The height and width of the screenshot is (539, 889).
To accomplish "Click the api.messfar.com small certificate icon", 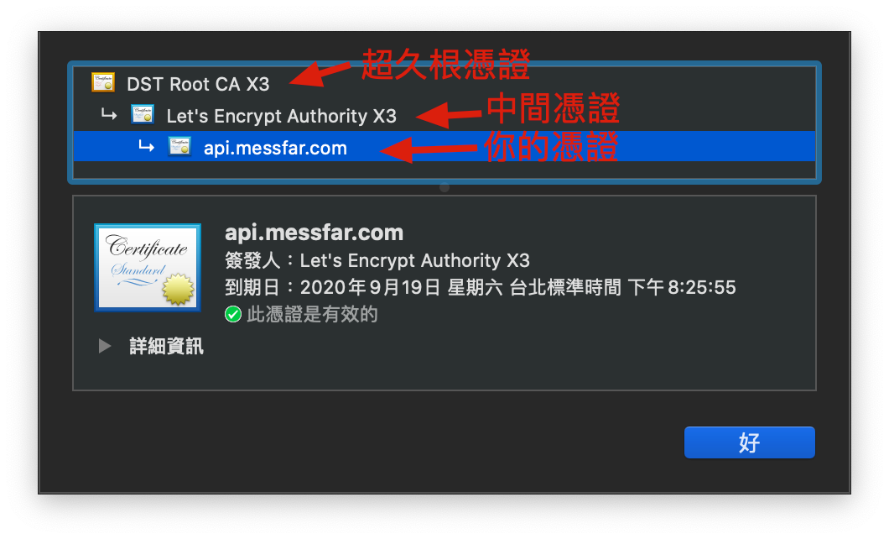I will coord(179,146).
